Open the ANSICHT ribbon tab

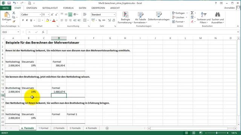115,8
